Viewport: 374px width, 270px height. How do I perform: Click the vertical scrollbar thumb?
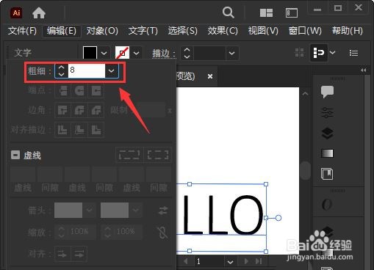(x=305, y=170)
